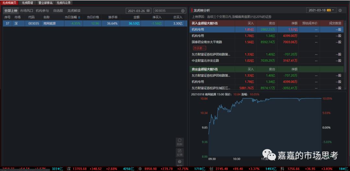The image size is (350, 171).
Task: Sort by 换手率 column header
Action: (x=113, y=17)
